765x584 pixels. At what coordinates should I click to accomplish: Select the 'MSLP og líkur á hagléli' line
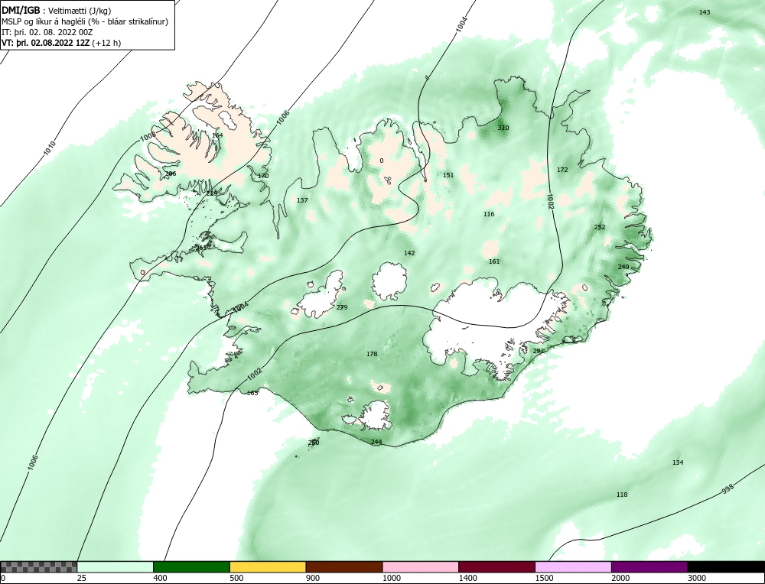pyautogui.click(x=85, y=21)
